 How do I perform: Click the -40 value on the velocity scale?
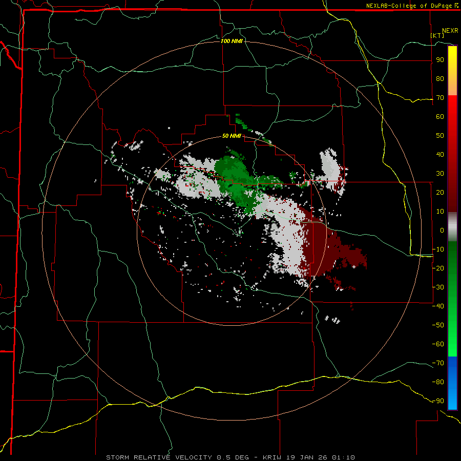tap(438, 306)
